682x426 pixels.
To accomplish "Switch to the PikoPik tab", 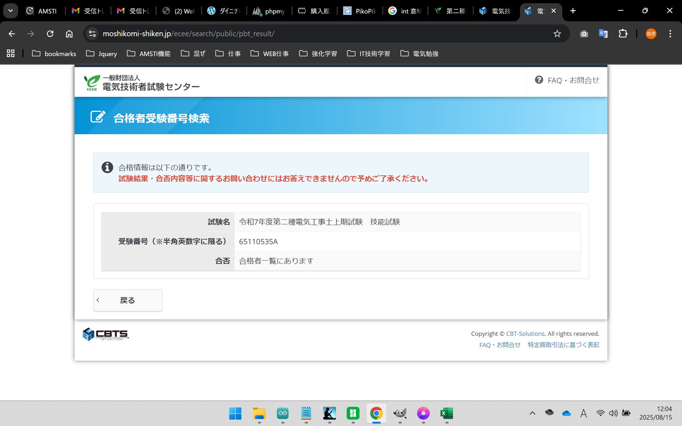I will [x=359, y=11].
